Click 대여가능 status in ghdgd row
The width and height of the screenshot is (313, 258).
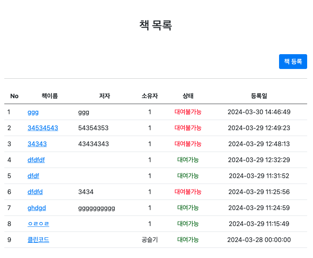(x=188, y=208)
